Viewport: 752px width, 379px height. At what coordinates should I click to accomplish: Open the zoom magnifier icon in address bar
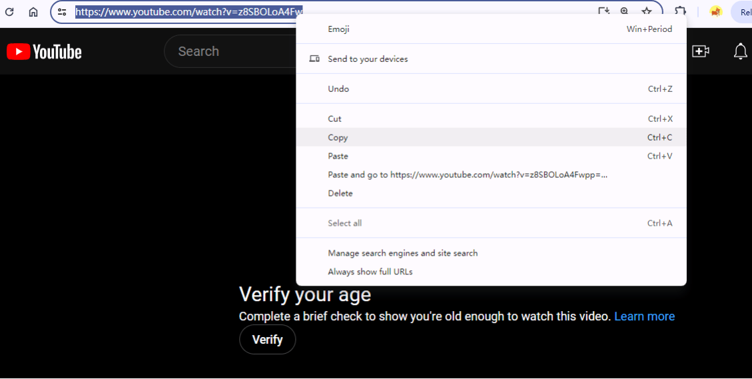point(625,11)
